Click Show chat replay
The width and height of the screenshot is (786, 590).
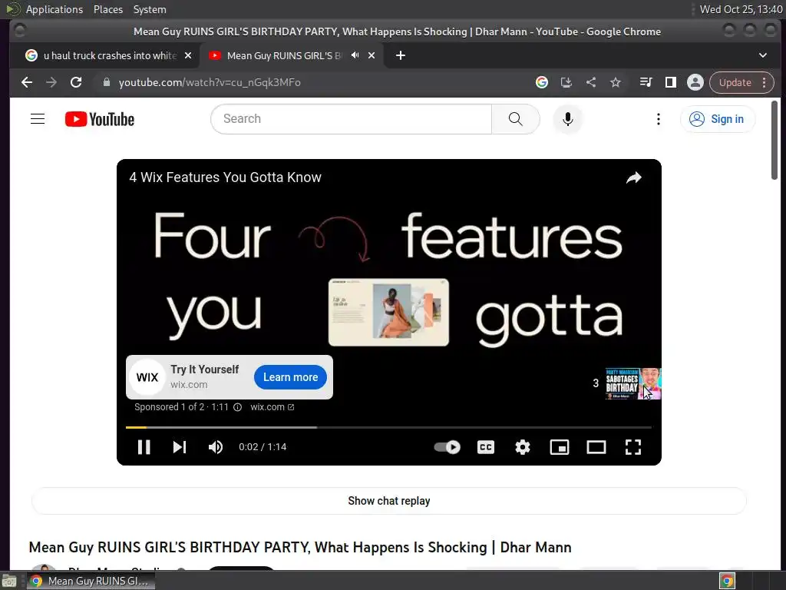click(389, 501)
